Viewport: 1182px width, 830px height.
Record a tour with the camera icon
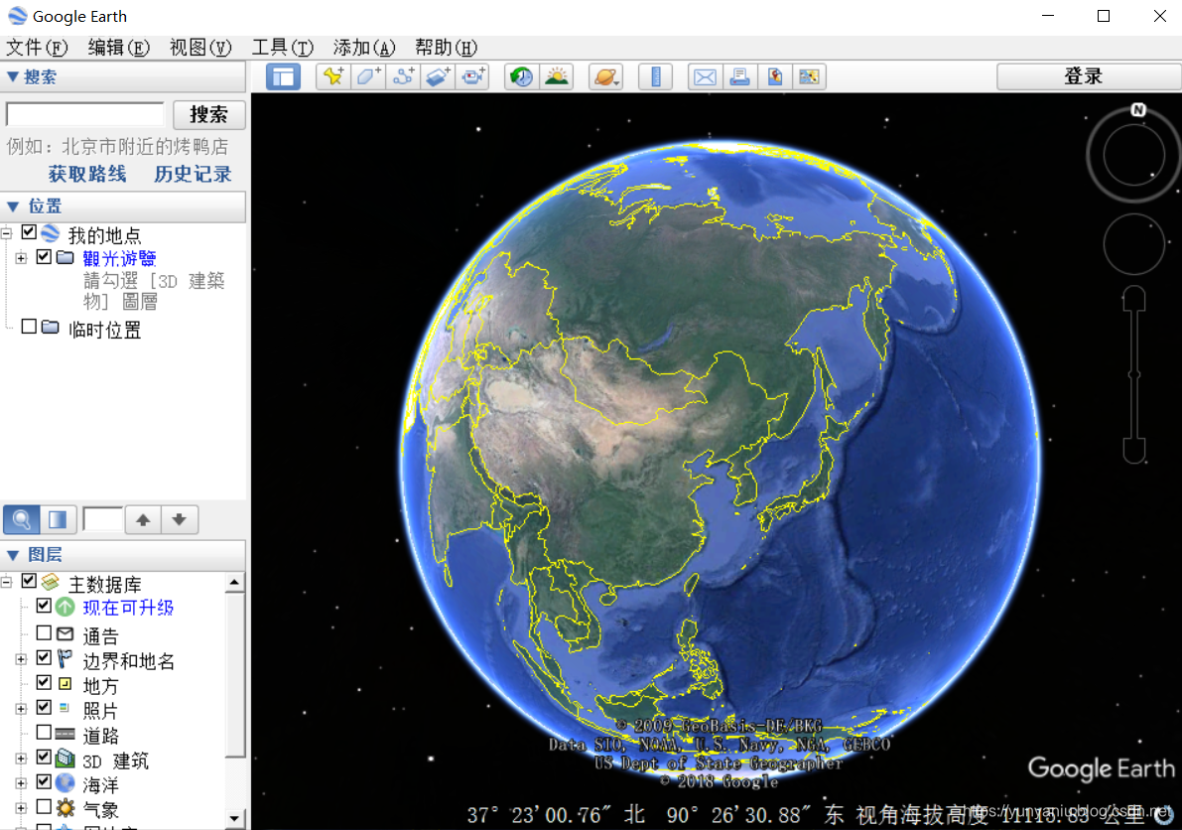click(472, 76)
